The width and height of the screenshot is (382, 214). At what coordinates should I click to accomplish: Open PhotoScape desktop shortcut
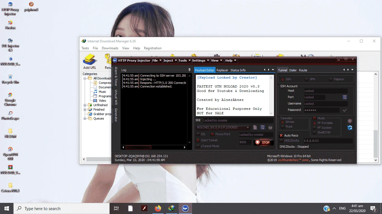10,115
